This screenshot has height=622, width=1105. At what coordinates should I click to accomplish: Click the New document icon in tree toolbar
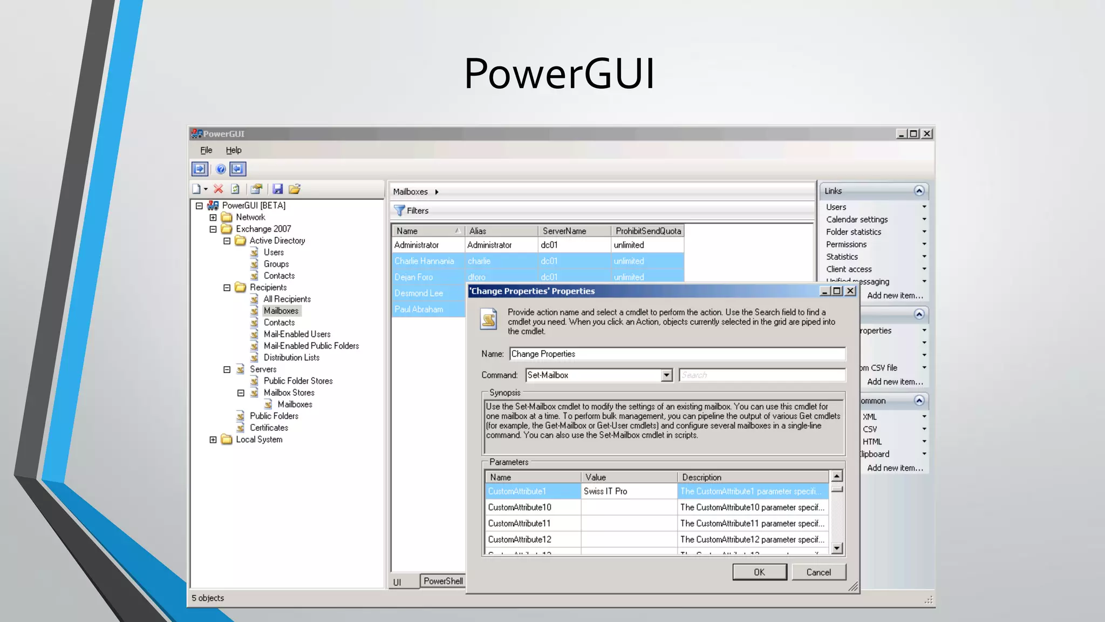point(196,189)
